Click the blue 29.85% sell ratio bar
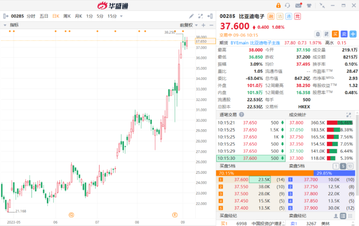 tap(334, 173)
